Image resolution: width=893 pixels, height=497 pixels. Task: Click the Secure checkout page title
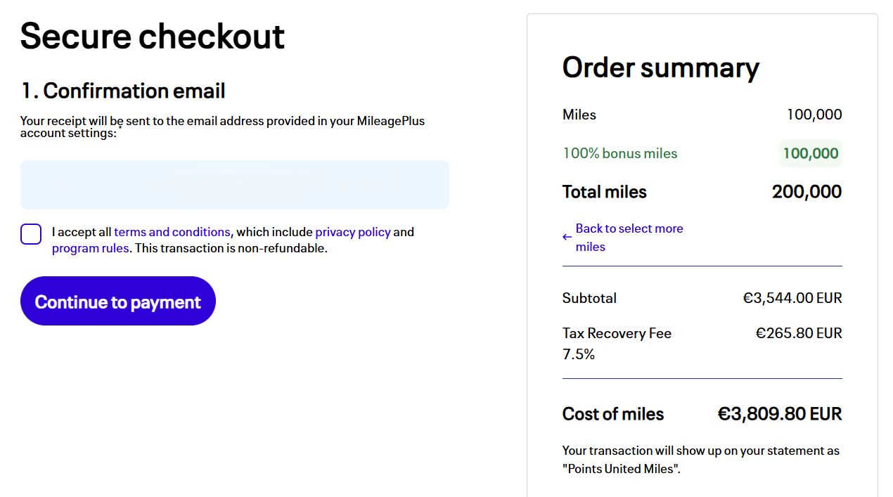(x=153, y=35)
